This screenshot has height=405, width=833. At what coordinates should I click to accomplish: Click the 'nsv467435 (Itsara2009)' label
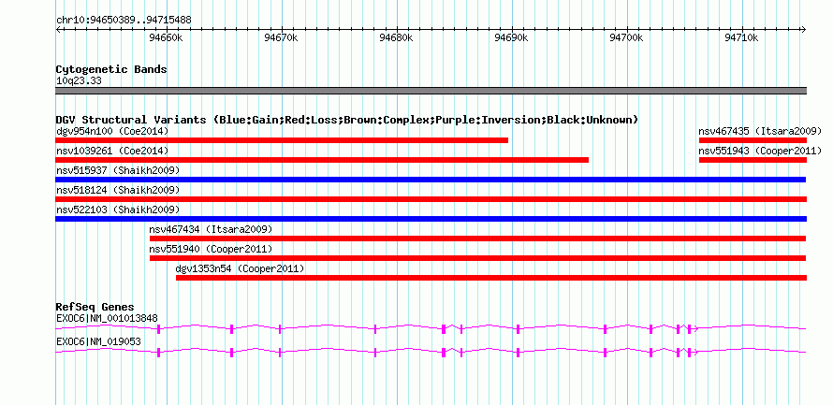point(760,131)
